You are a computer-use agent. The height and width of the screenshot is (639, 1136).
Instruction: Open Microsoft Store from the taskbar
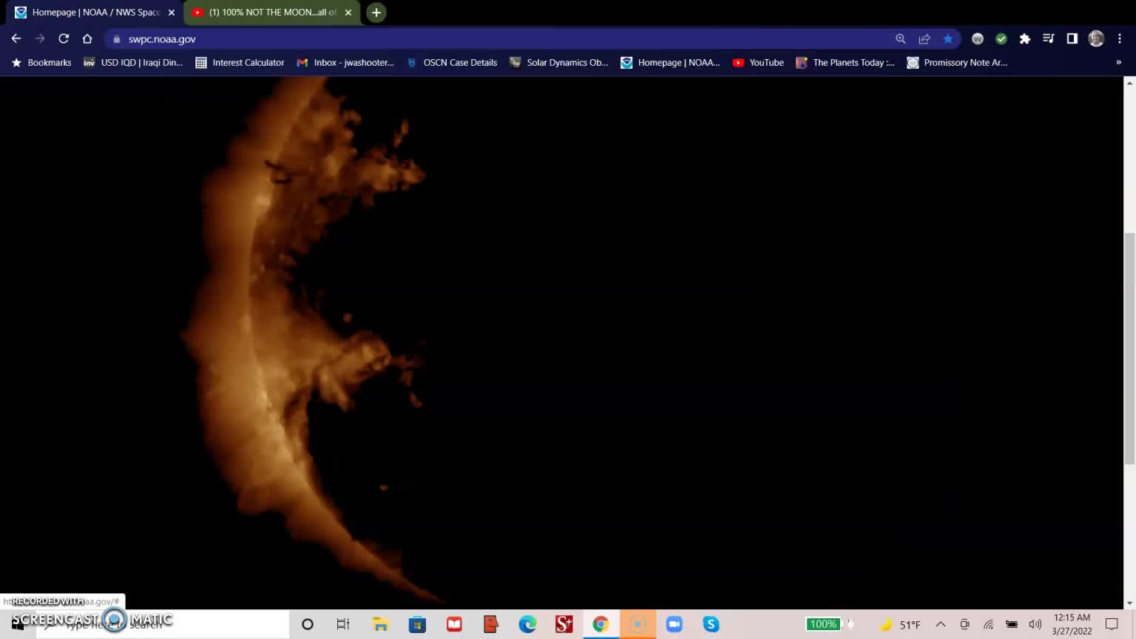coord(417,624)
